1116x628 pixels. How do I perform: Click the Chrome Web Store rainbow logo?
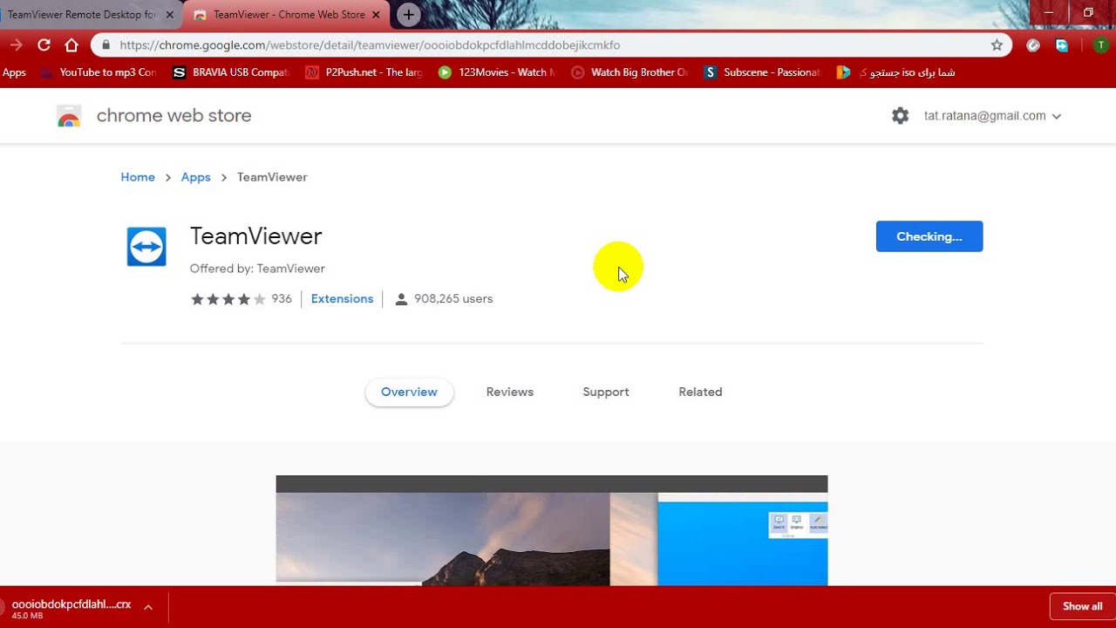pos(69,116)
